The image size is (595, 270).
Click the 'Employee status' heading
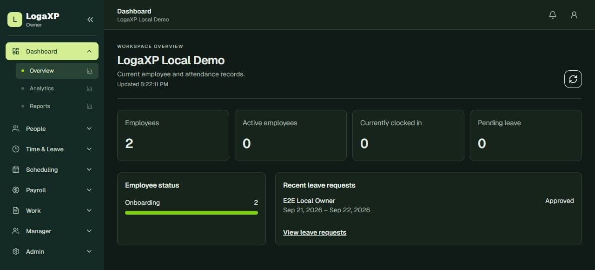point(152,185)
